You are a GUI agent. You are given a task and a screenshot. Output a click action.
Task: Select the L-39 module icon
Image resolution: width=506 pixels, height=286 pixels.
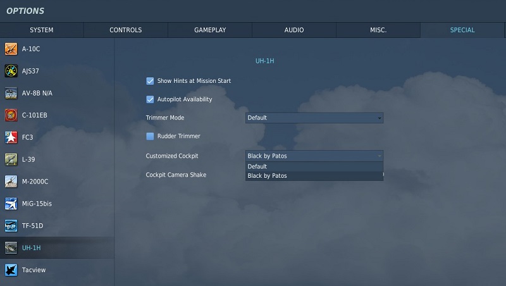pyautogui.click(x=11, y=159)
